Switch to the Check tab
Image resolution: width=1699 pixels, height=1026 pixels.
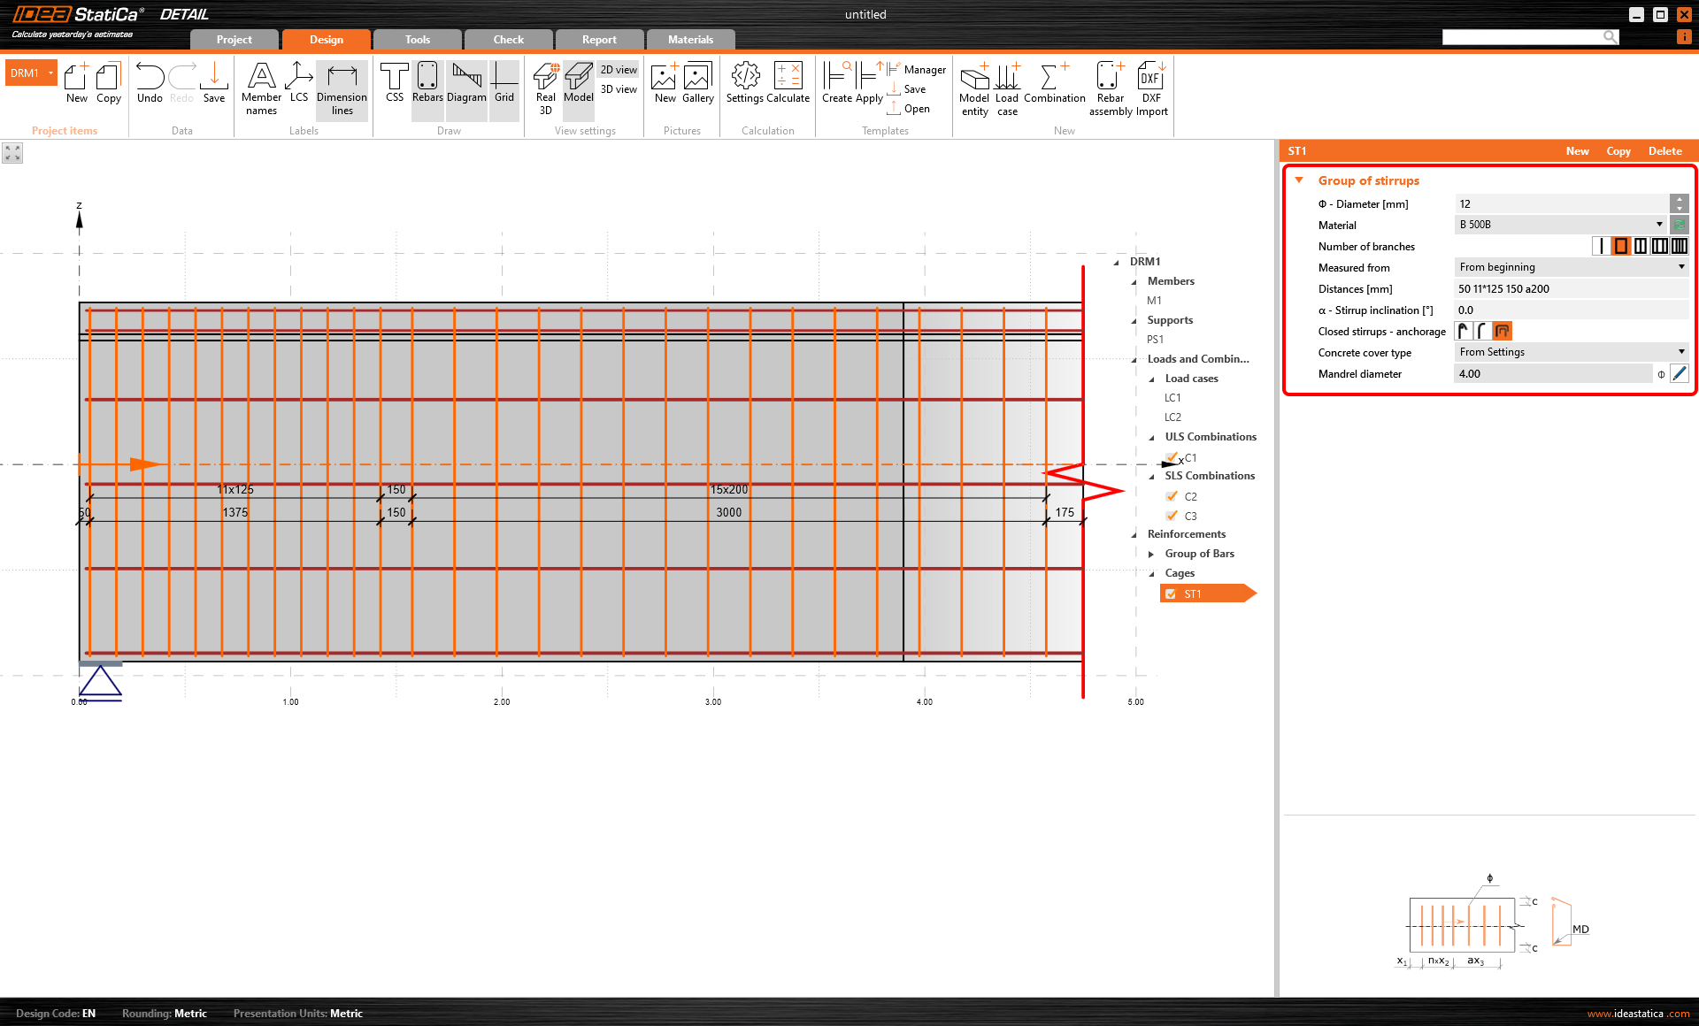508,40
